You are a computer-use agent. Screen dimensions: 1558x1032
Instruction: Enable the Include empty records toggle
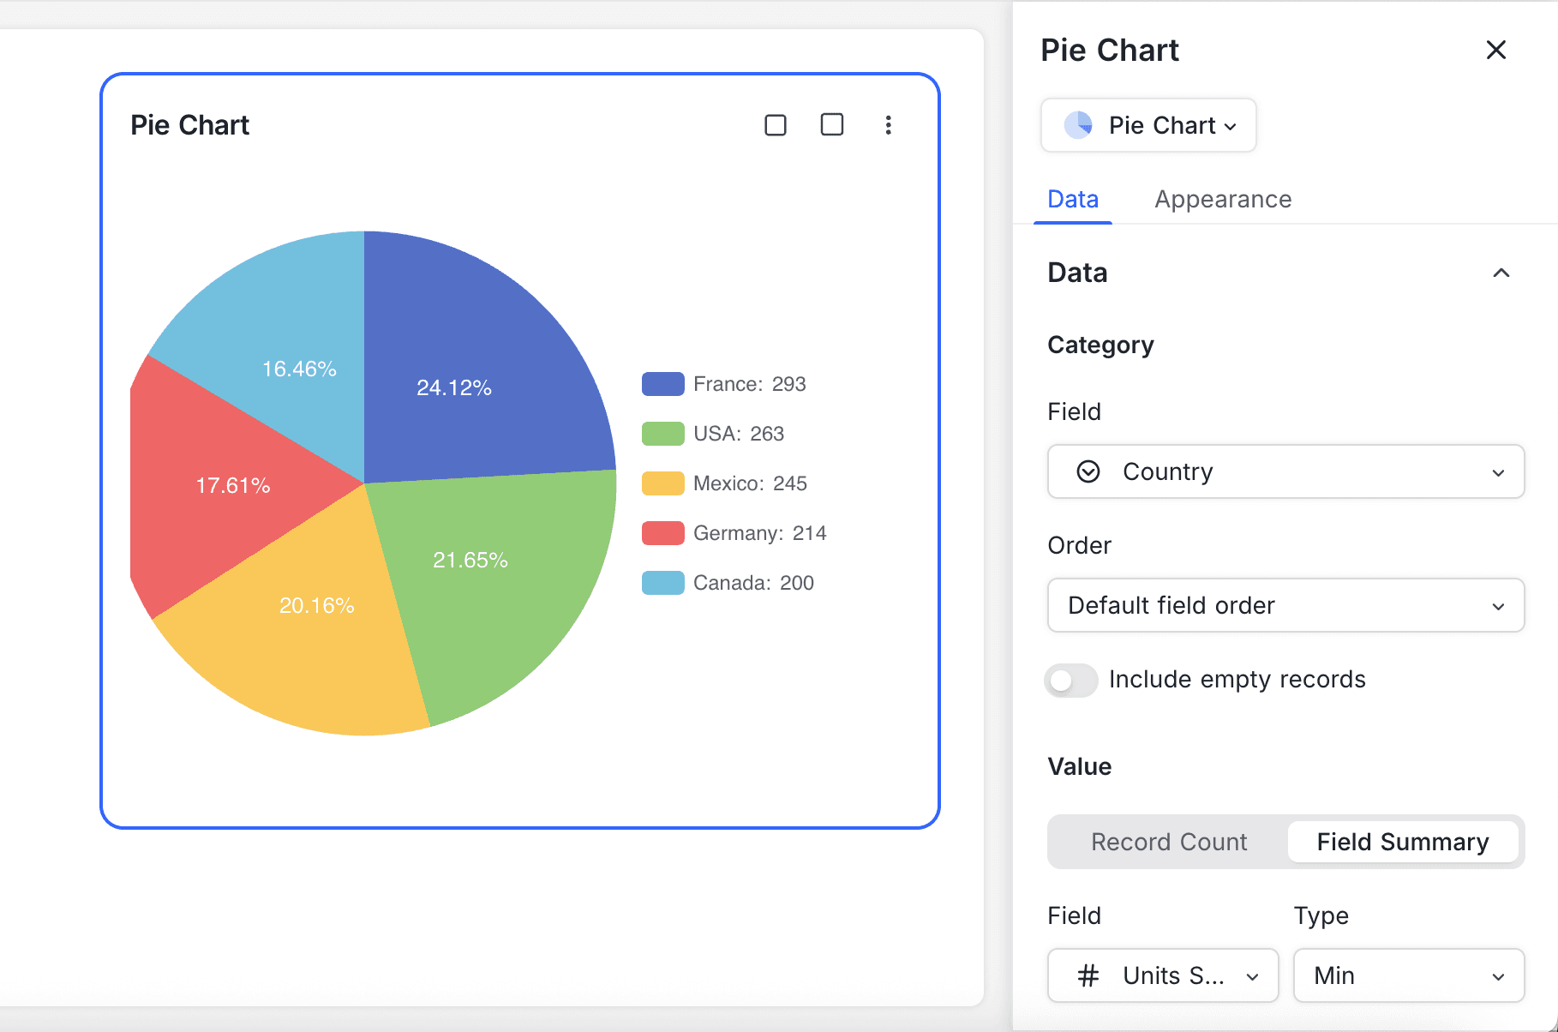[x=1070, y=680]
